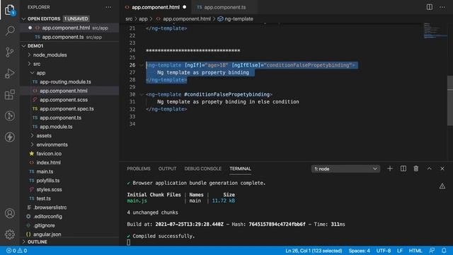Image resolution: width=453 pixels, height=255 pixels.
Task: Open editor more actions ellipsis
Action: click(x=442, y=7)
